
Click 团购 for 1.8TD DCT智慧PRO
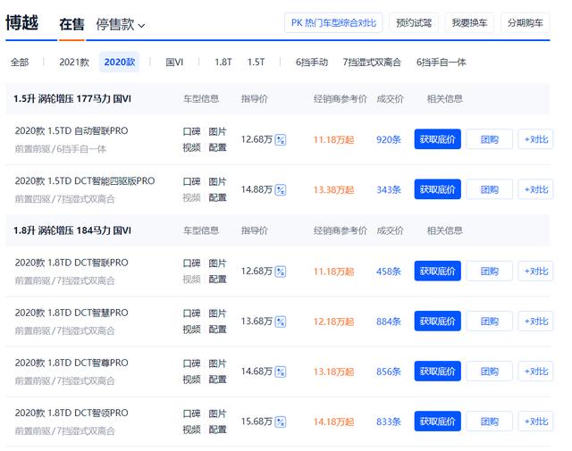pos(489,322)
